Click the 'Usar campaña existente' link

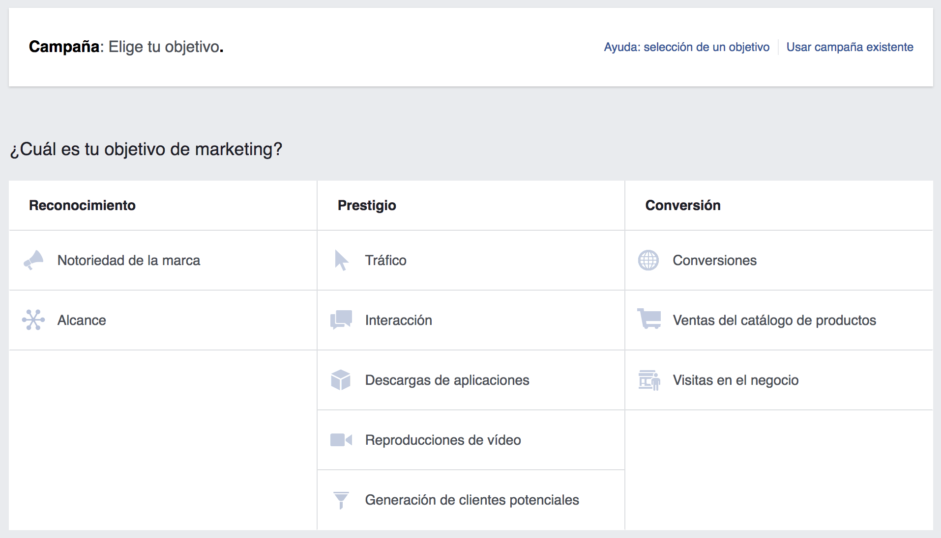click(850, 47)
